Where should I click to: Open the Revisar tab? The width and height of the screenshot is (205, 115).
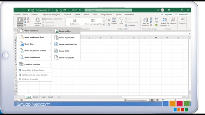click(86, 14)
